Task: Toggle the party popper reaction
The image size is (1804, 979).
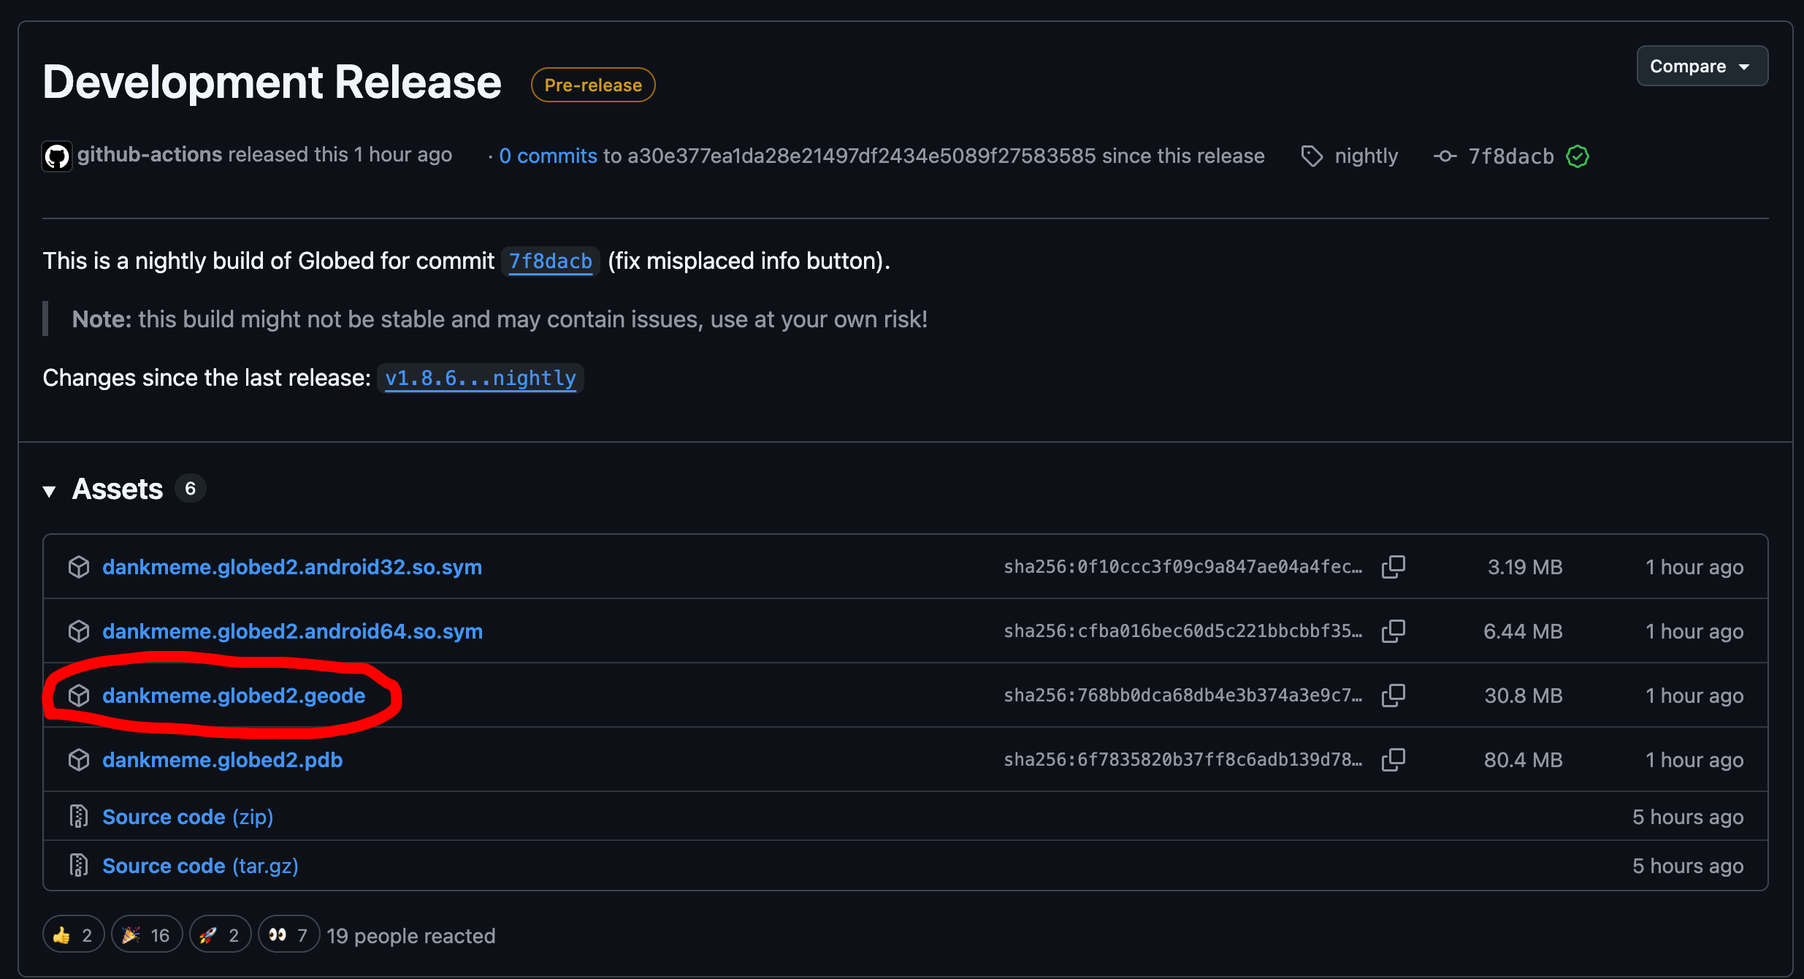Action: pyautogui.click(x=146, y=935)
